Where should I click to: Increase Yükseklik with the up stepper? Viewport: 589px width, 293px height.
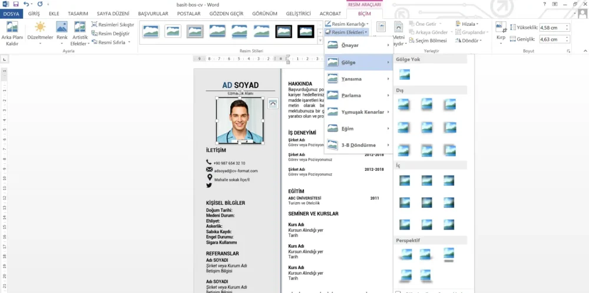567,26
